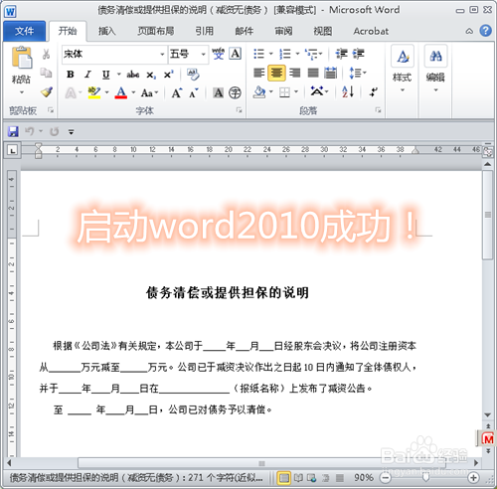Click the Copy icon
The image size is (497, 489).
pos(46,73)
